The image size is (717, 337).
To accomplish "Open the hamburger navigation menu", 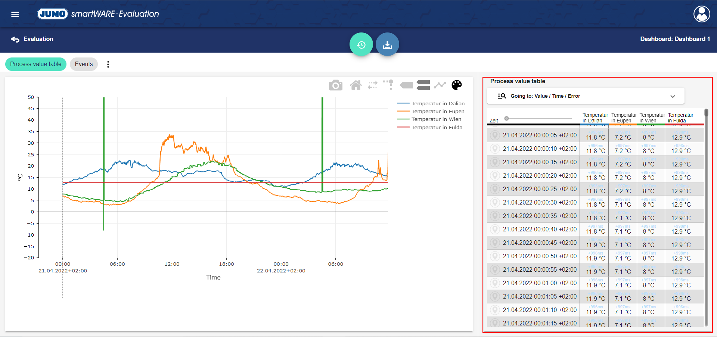I will 15,14.
